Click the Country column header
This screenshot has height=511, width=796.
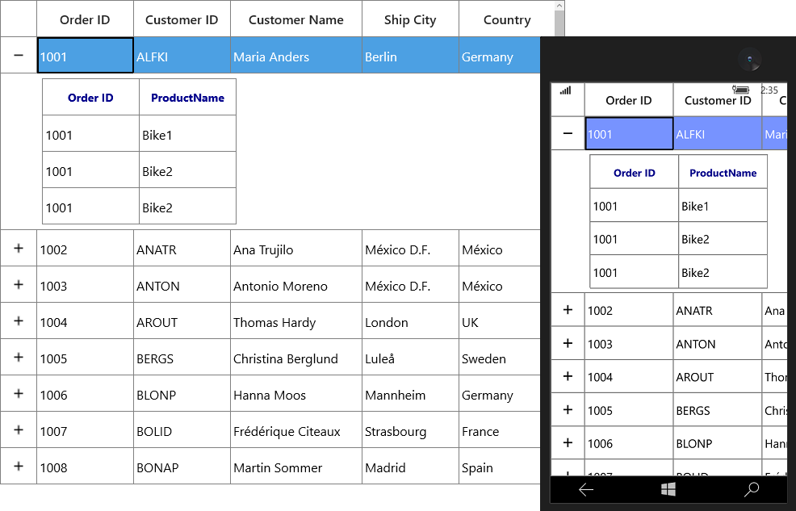click(507, 19)
